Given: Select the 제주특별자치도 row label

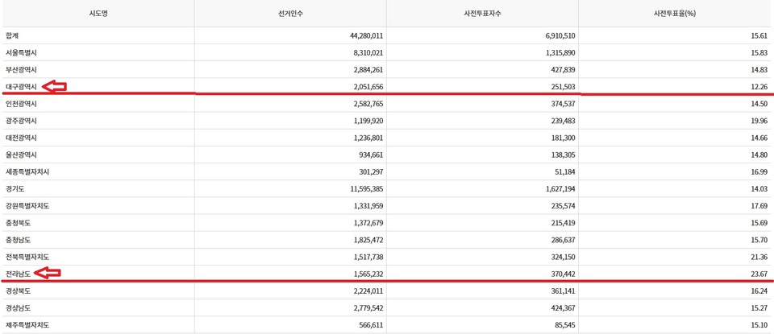Looking at the screenshot, I should point(27,325).
